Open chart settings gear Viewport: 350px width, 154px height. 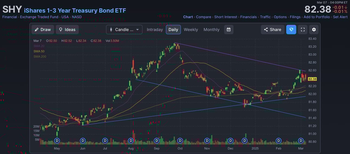(x=314, y=29)
